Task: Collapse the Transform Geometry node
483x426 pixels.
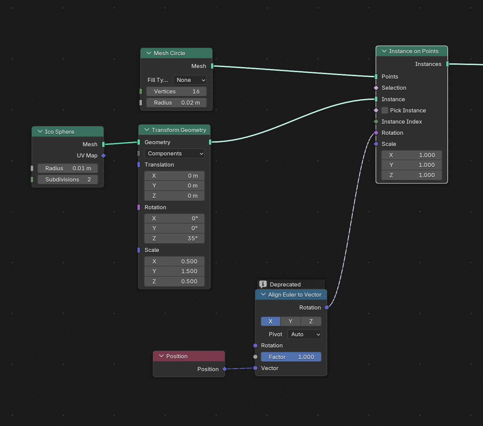Action: [147, 130]
